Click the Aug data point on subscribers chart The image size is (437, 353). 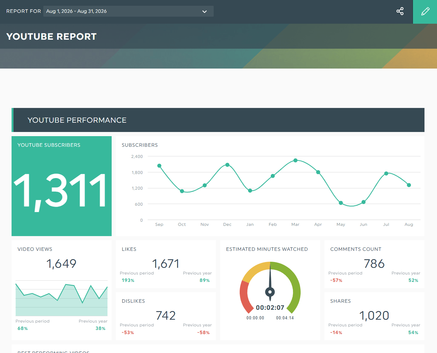tap(409, 185)
